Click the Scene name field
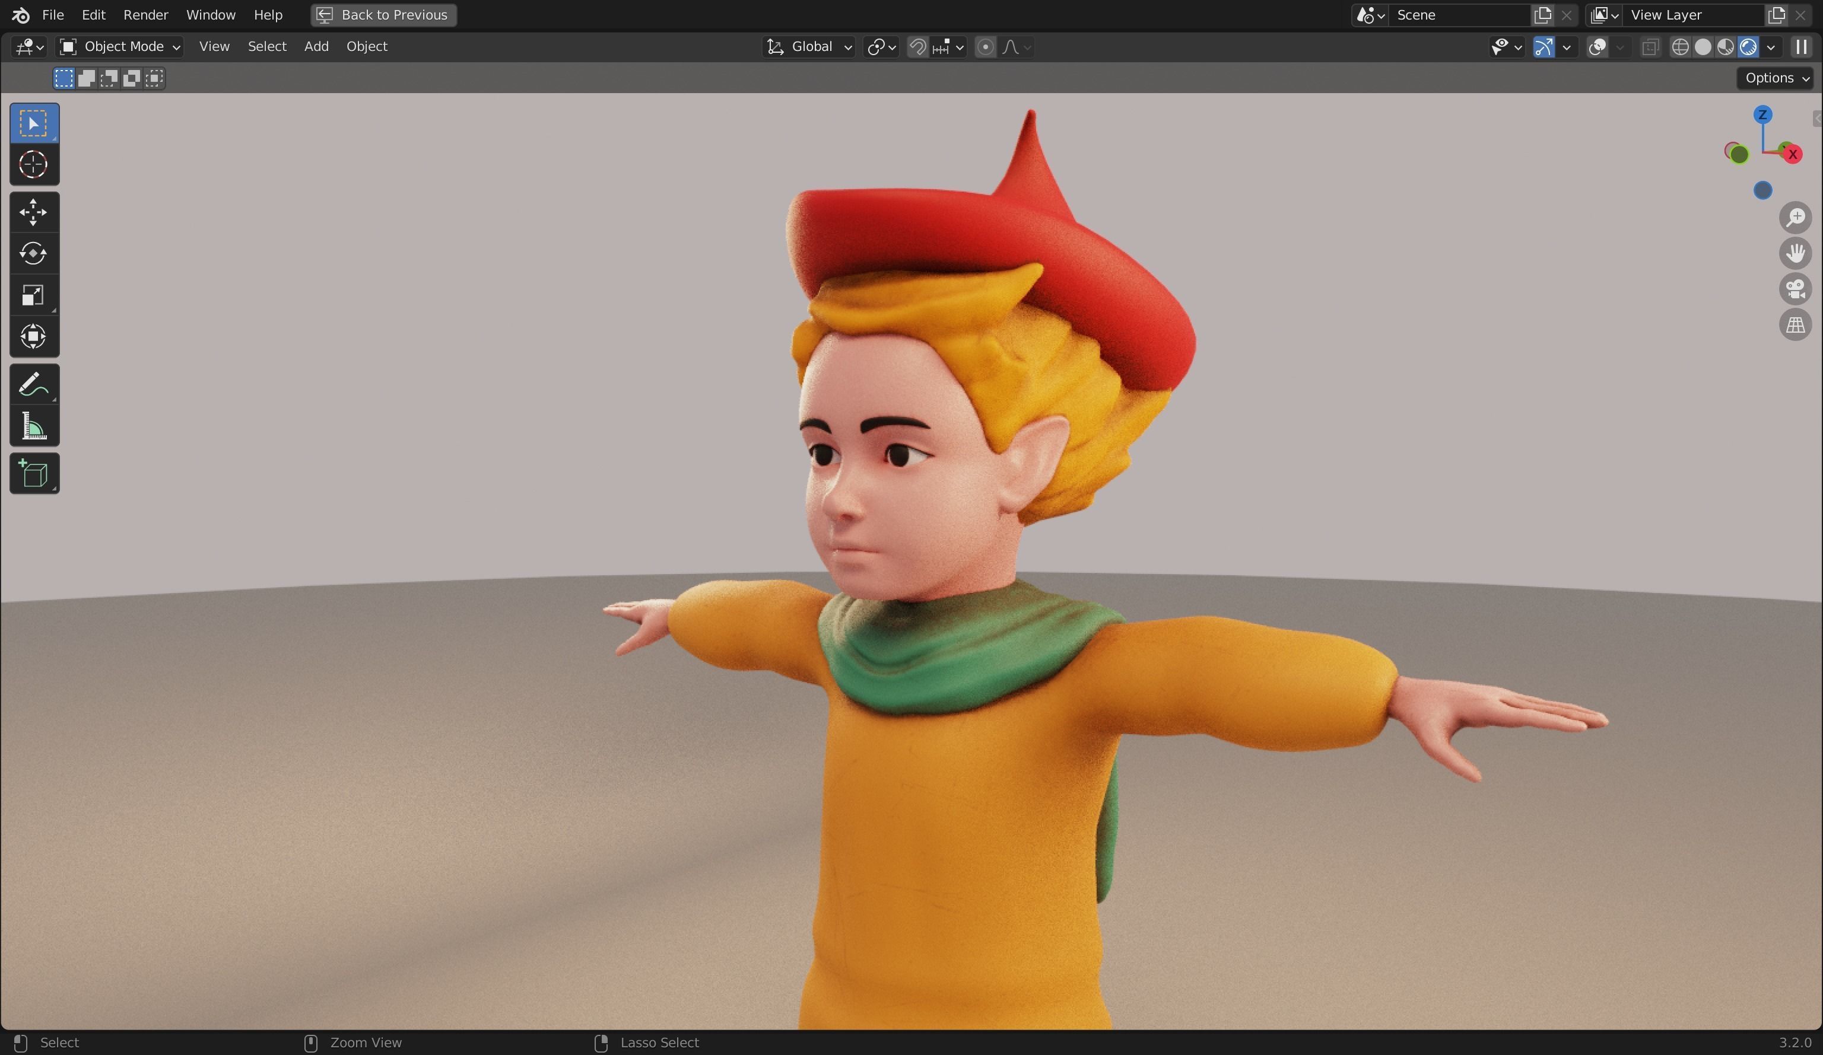 (1459, 15)
